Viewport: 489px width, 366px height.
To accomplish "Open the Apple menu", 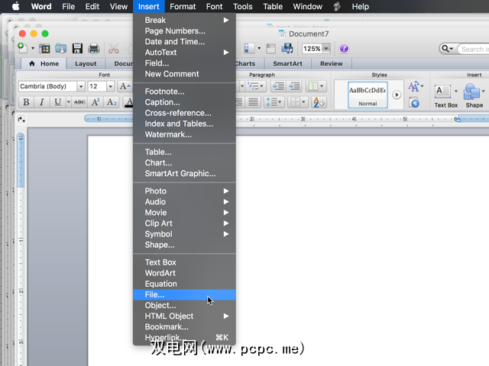I will [x=15, y=6].
